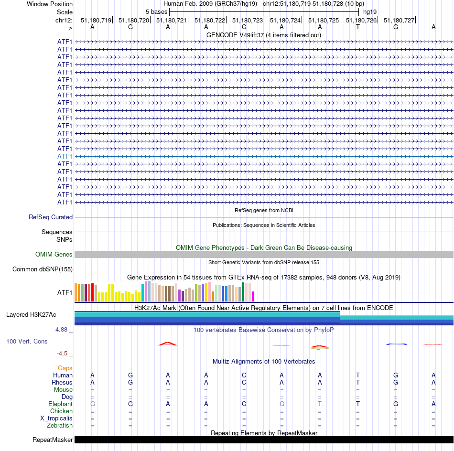Click the 5 bases scale bar
The image size is (454, 451).
click(264, 12)
